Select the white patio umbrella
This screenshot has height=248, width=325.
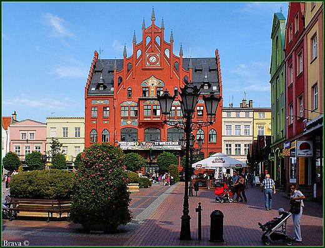[219, 161]
